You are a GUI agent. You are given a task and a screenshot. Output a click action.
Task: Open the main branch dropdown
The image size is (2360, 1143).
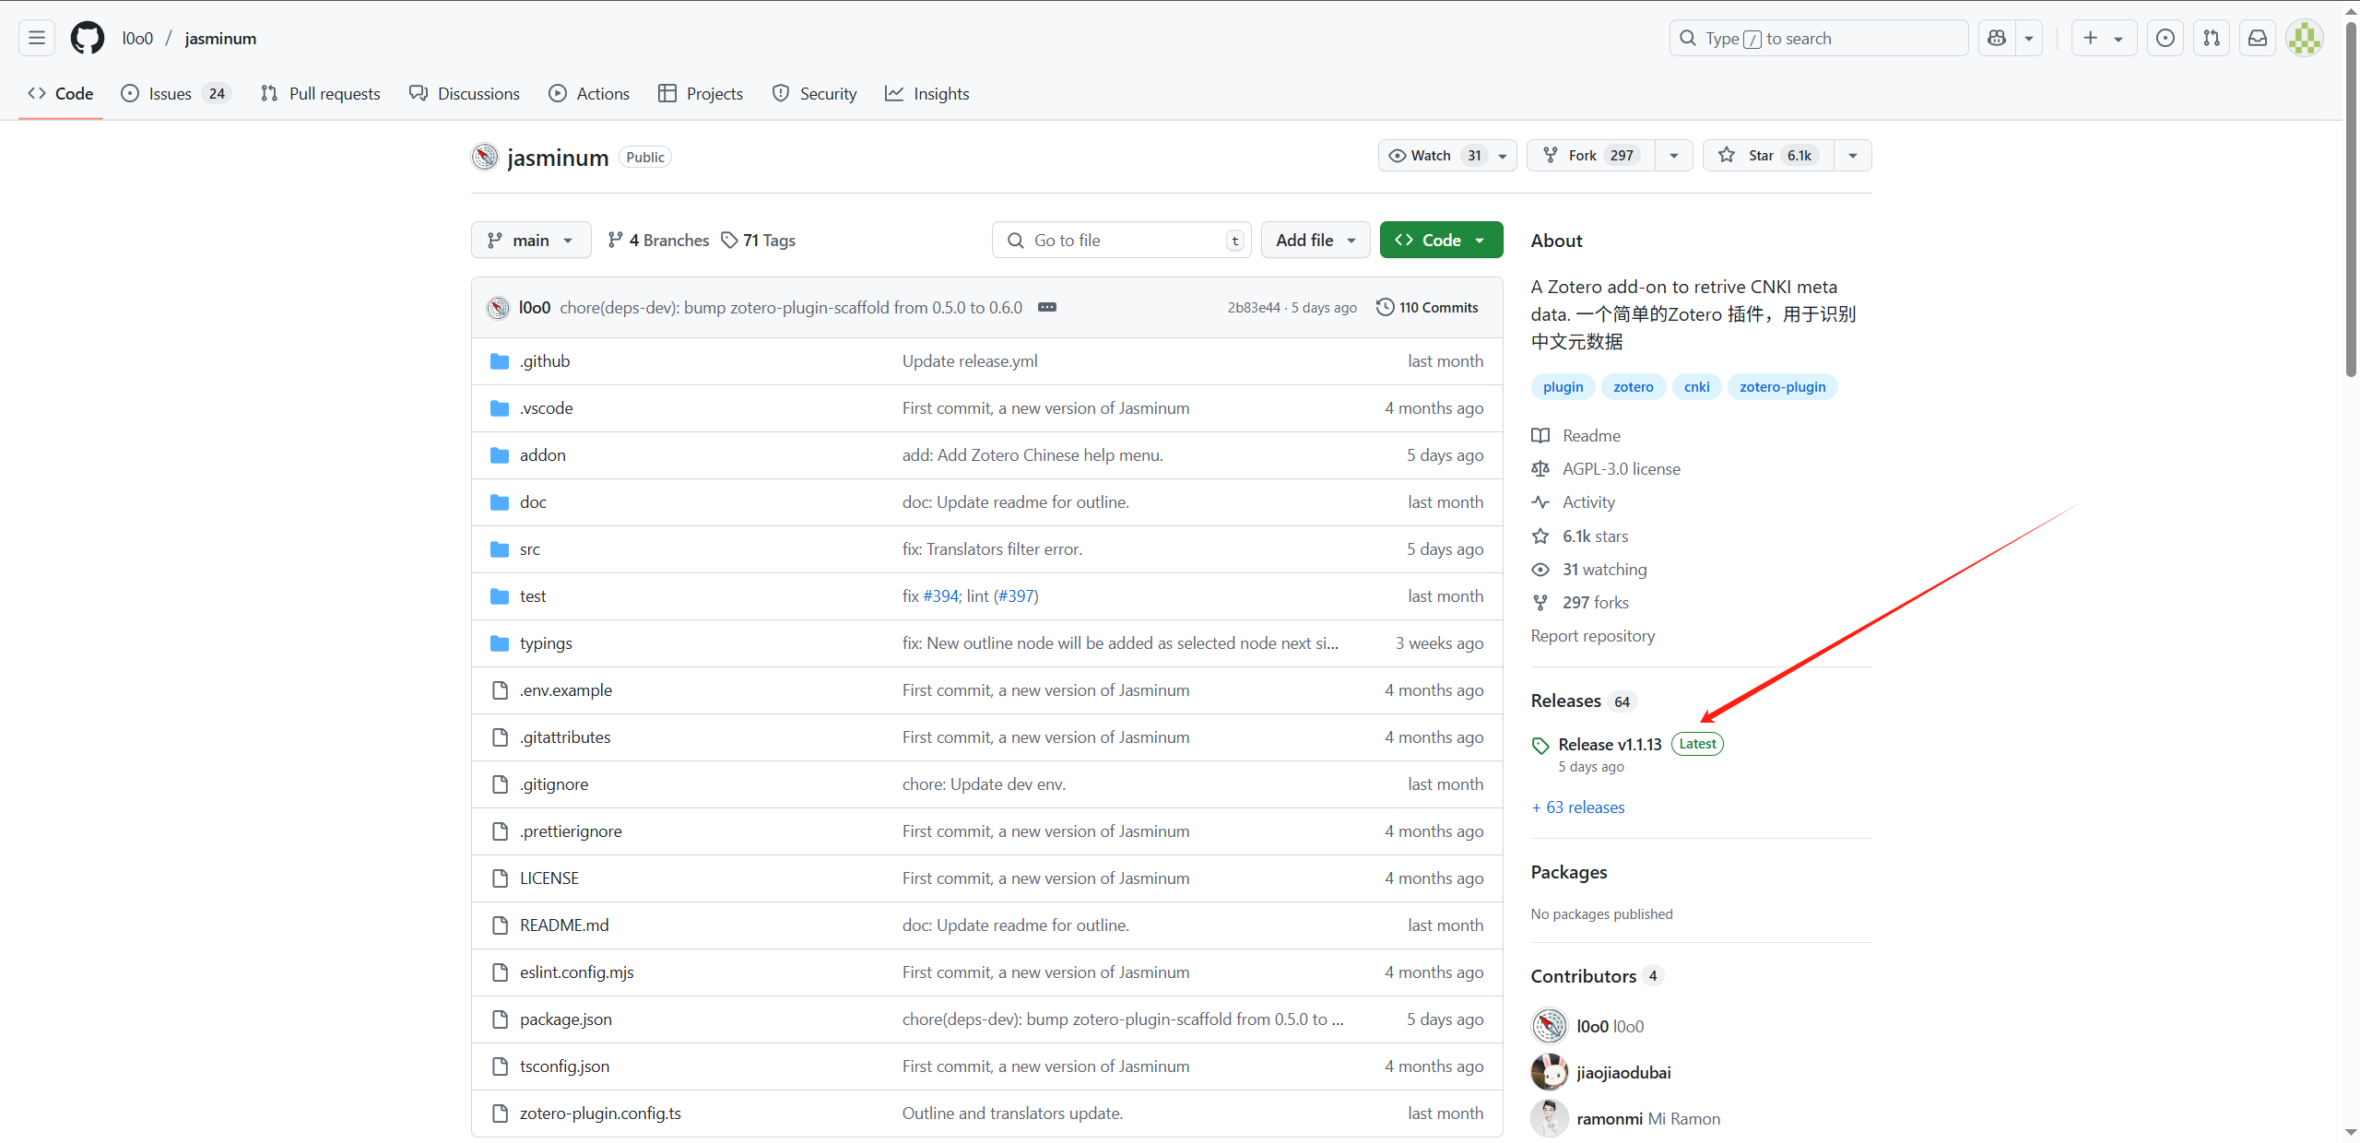pyautogui.click(x=531, y=240)
